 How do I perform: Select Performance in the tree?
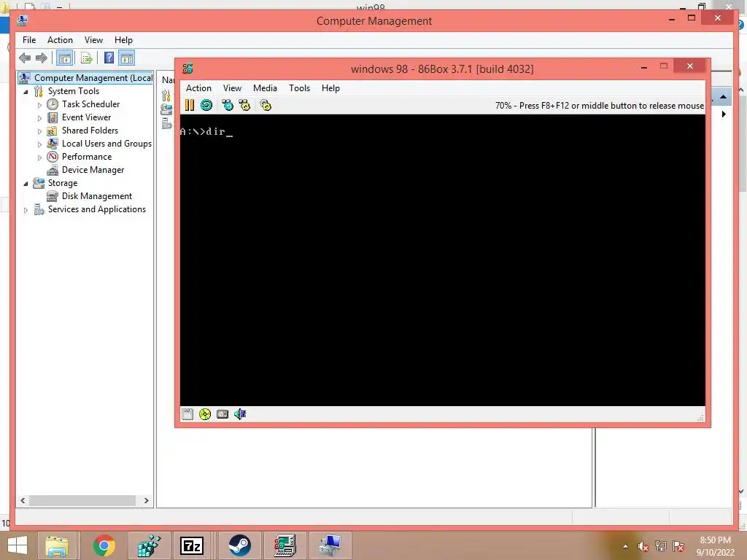[x=87, y=157]
